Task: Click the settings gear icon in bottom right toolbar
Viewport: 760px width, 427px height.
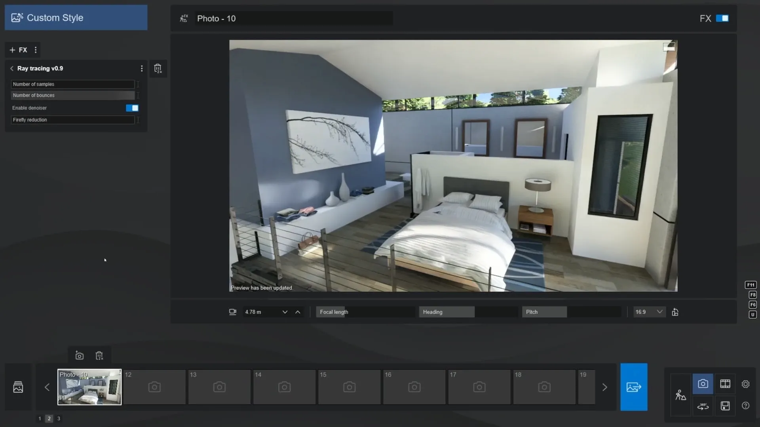Action: [x=746, y=384]
